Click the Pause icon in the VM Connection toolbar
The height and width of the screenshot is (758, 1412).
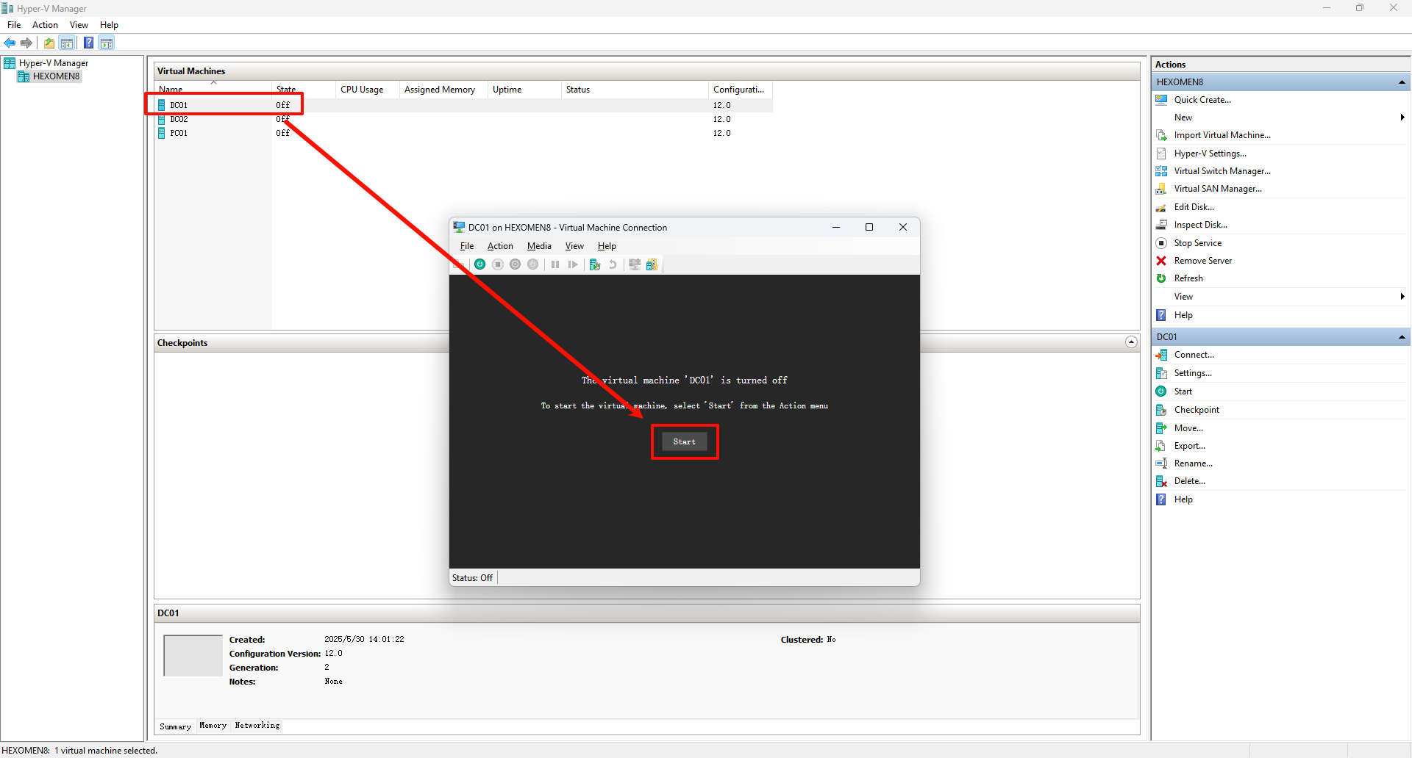(555, 264)
